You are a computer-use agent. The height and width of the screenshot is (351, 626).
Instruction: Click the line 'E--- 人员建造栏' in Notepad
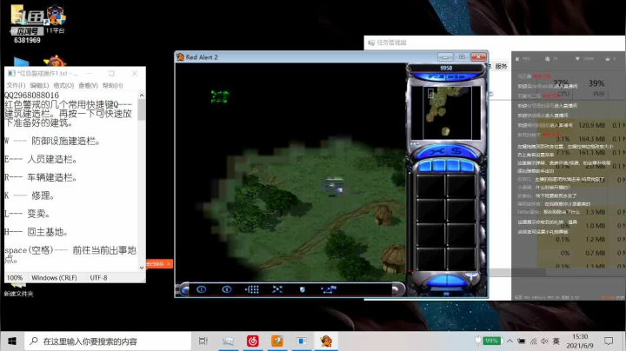(x=41, y=159)
